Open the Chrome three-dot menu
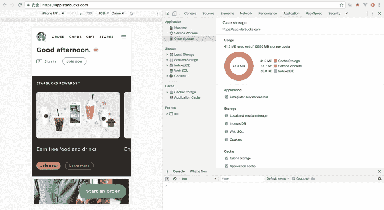The image size is (384, 210). pyautogui.click(x=379, y=5)
